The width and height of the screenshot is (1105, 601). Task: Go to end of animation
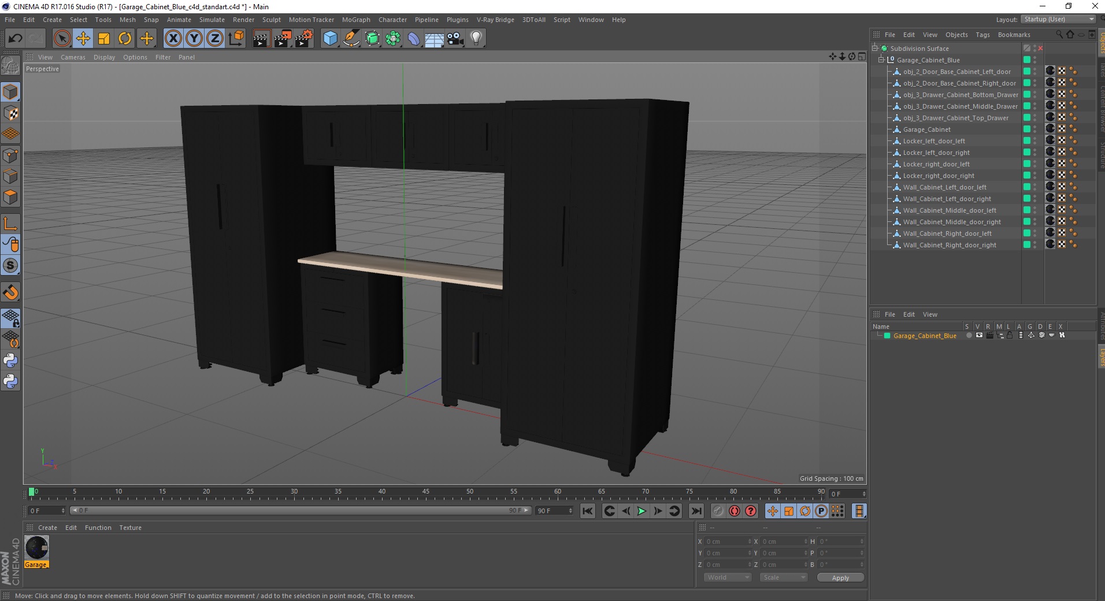pyautogui.click(x=696, y=511)
